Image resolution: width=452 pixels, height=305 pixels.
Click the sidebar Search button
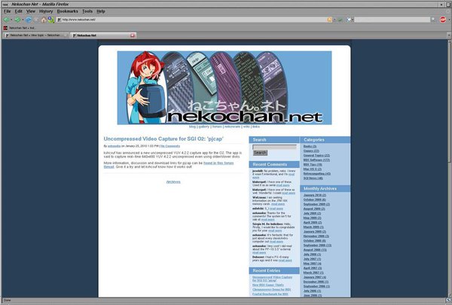pos(260,153)
